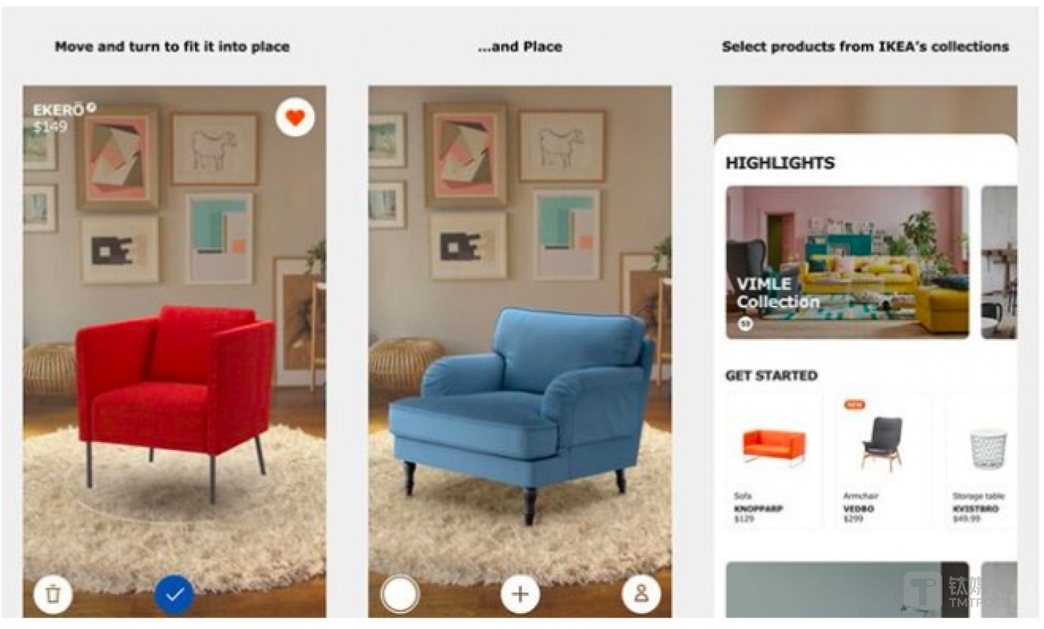
Task: Open the grey card below the product row
Action: click(847, 589)
